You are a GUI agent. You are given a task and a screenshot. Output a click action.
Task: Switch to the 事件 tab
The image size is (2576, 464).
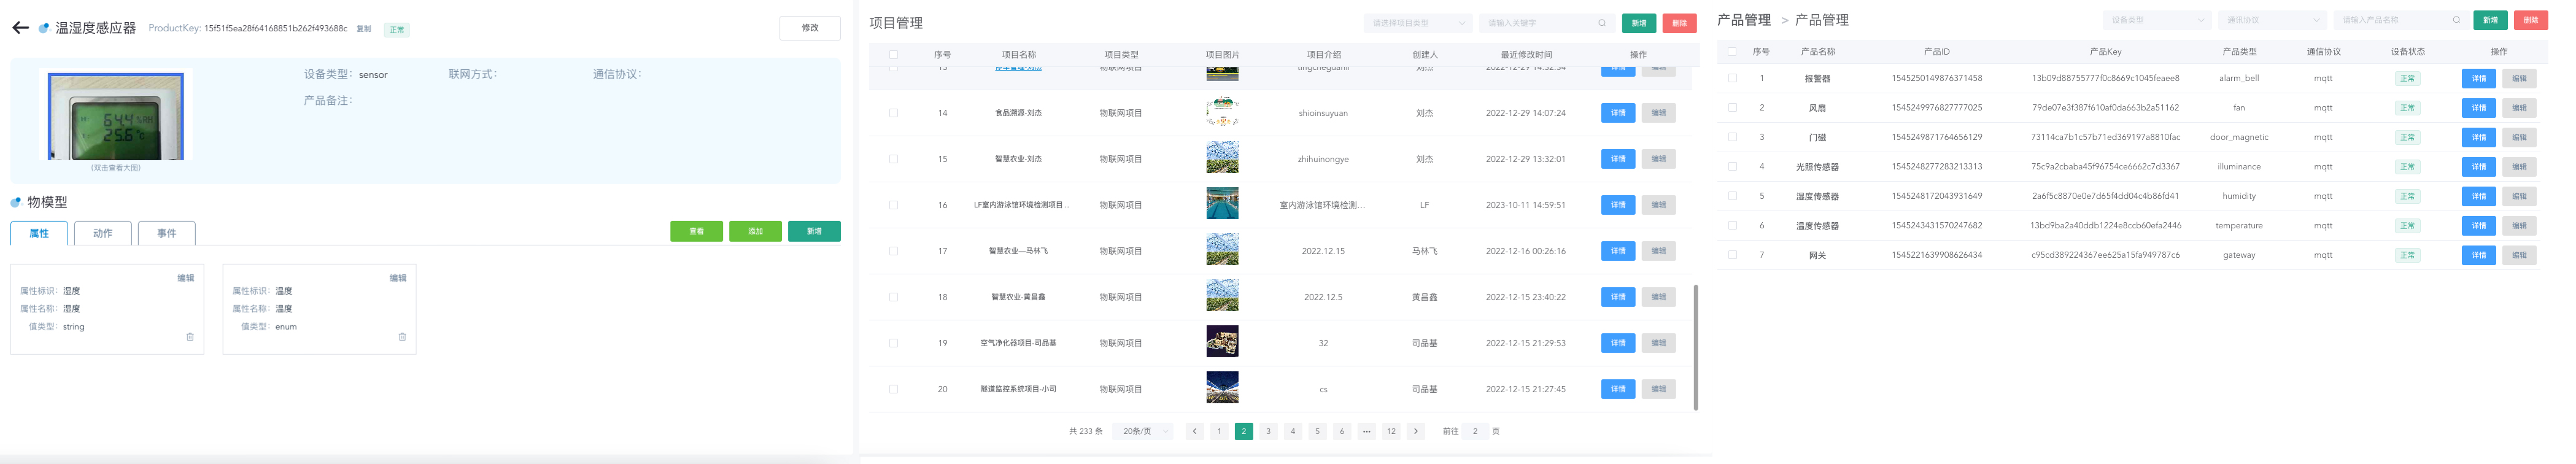coord(167,233)
